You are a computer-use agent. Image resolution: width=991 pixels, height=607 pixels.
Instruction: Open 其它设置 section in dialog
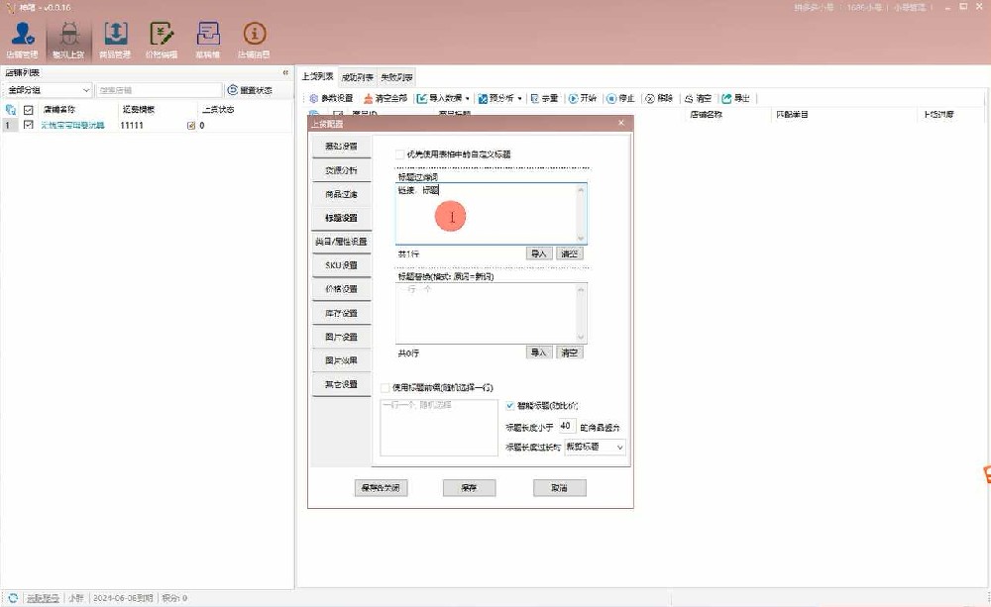(341, 384)
